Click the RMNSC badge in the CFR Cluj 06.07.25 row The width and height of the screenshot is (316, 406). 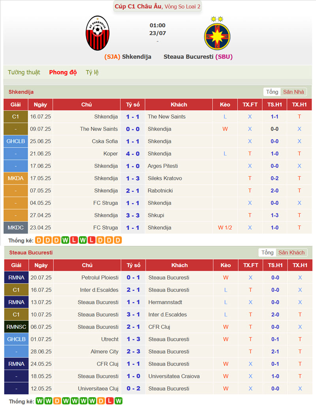pyautogui.click(x=16, y=327)
